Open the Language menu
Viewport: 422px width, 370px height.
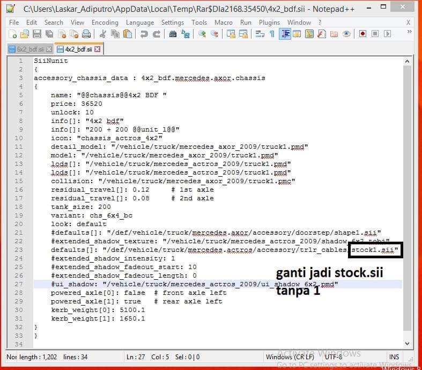click(140, 23)
